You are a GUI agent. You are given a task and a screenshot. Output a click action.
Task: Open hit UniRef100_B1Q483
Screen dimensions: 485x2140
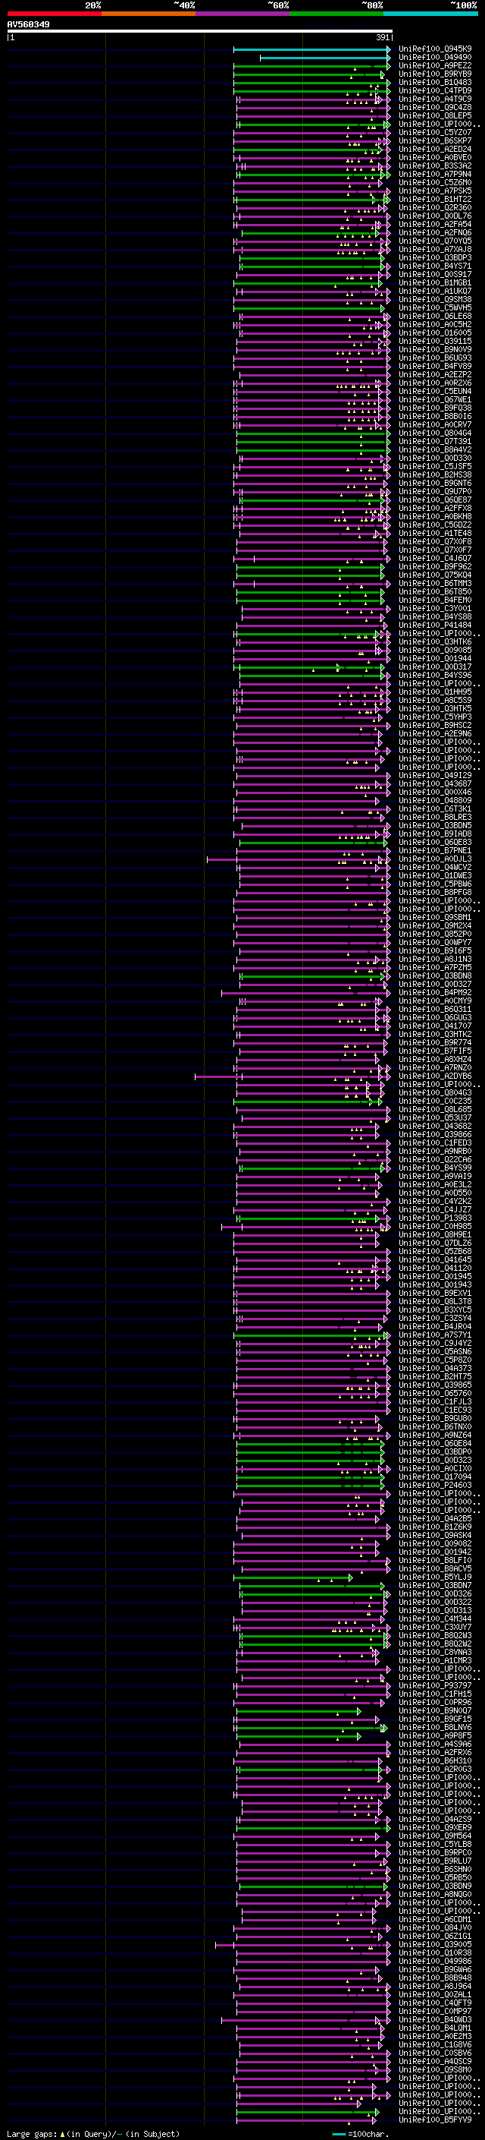(x=435, y=82)
